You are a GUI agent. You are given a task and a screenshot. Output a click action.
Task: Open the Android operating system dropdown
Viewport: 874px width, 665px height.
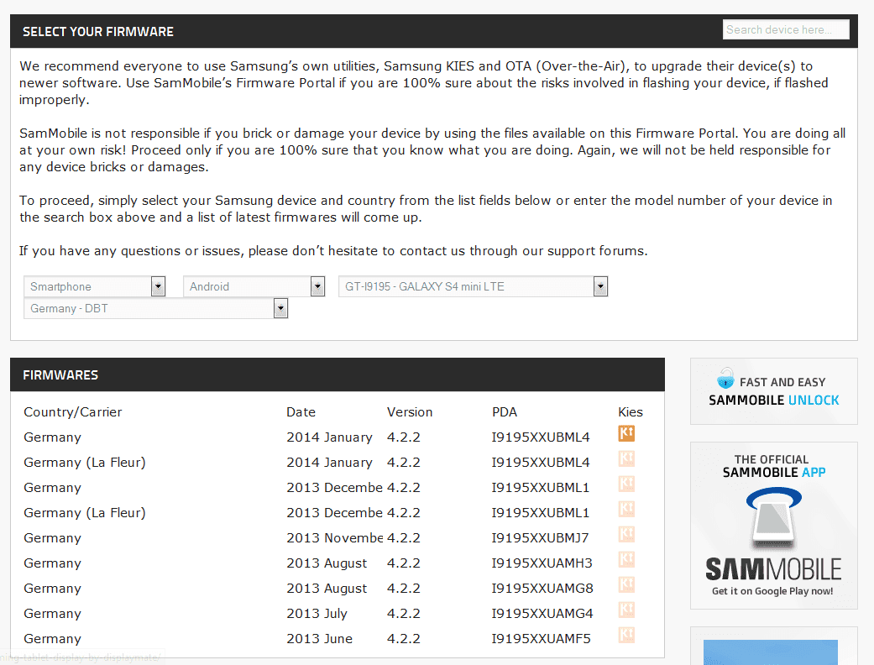point(254,286)
